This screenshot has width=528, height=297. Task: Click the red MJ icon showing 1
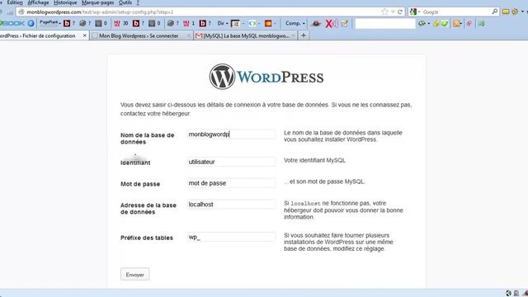tap(186, 23)
